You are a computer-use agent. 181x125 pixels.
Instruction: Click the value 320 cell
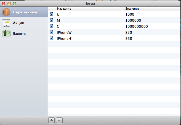(x=129, y=32)
